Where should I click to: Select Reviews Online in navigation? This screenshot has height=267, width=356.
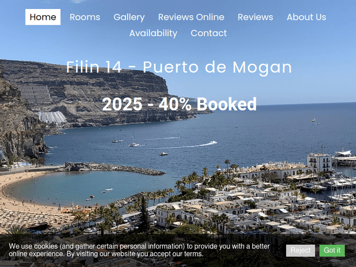click(191, 17)
